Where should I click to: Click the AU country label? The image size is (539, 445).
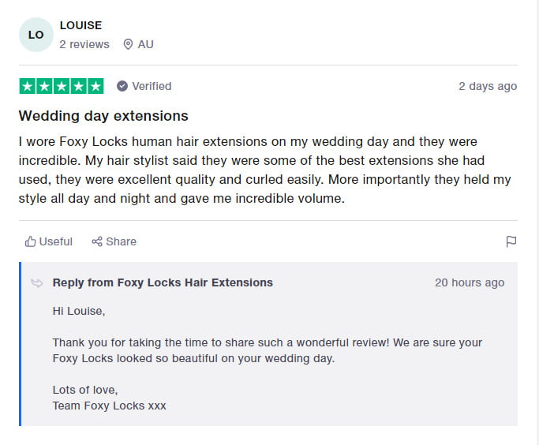145,44
